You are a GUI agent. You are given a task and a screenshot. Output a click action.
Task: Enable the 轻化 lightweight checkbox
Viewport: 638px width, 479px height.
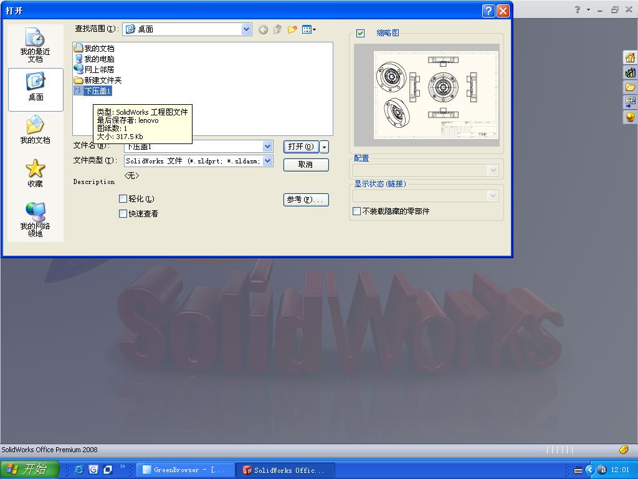click(x=123, y=198)
